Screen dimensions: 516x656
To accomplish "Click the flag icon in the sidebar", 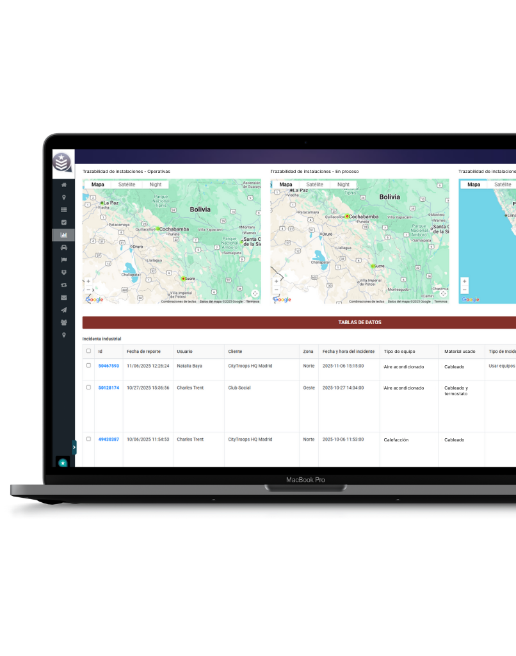I will pos(64,260).
